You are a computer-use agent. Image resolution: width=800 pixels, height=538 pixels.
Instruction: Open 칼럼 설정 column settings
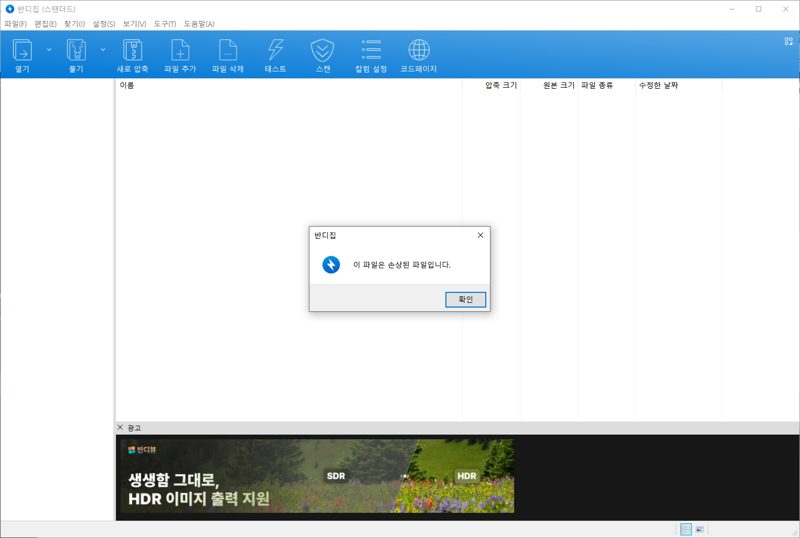coord(371,55)
